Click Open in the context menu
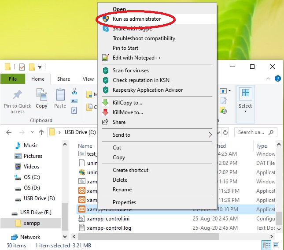The image size is (284, 250). [x=119, y=9]
